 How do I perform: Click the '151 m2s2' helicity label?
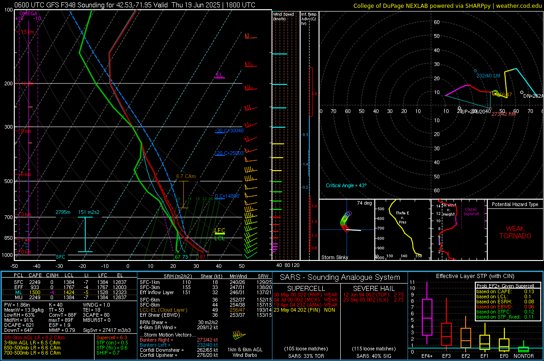(x=89, y=212)
